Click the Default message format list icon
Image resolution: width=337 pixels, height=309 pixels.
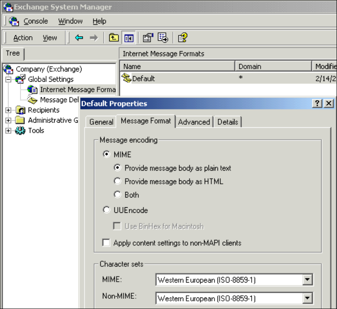pos(126,78)
